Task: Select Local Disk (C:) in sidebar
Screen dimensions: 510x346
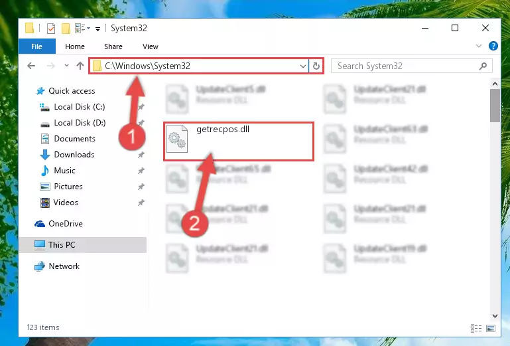Action: click(80, 107)
